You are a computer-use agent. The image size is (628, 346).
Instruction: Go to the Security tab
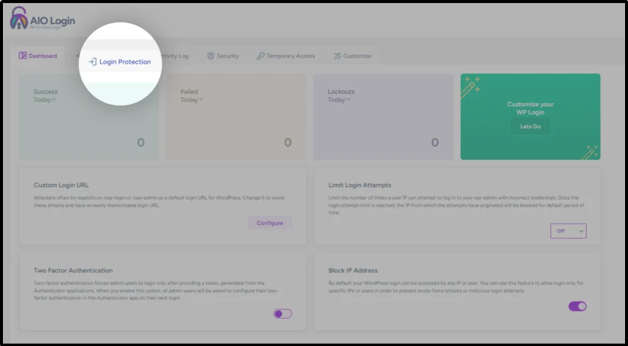pyautogui.click(x=223, y=56)
